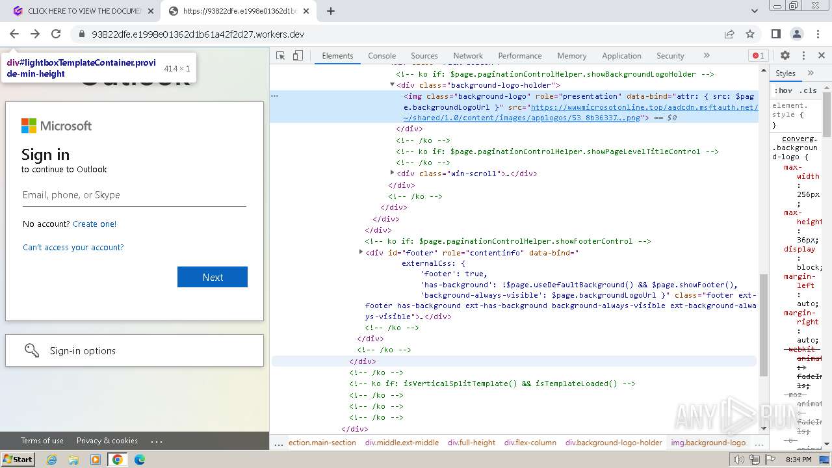This screenshot has width=832, height=468.
Task: Click the browser Forward arrow
Action: pos(35,34)
